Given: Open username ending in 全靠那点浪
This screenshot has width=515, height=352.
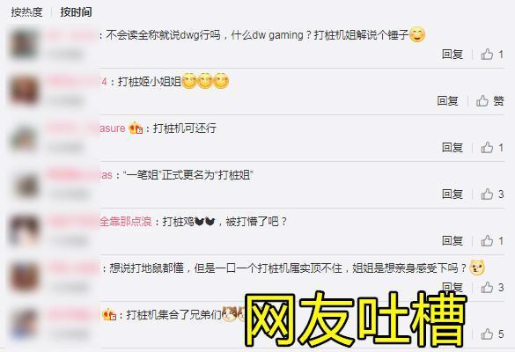Looking at the screenshot, I should pos(100,222).
